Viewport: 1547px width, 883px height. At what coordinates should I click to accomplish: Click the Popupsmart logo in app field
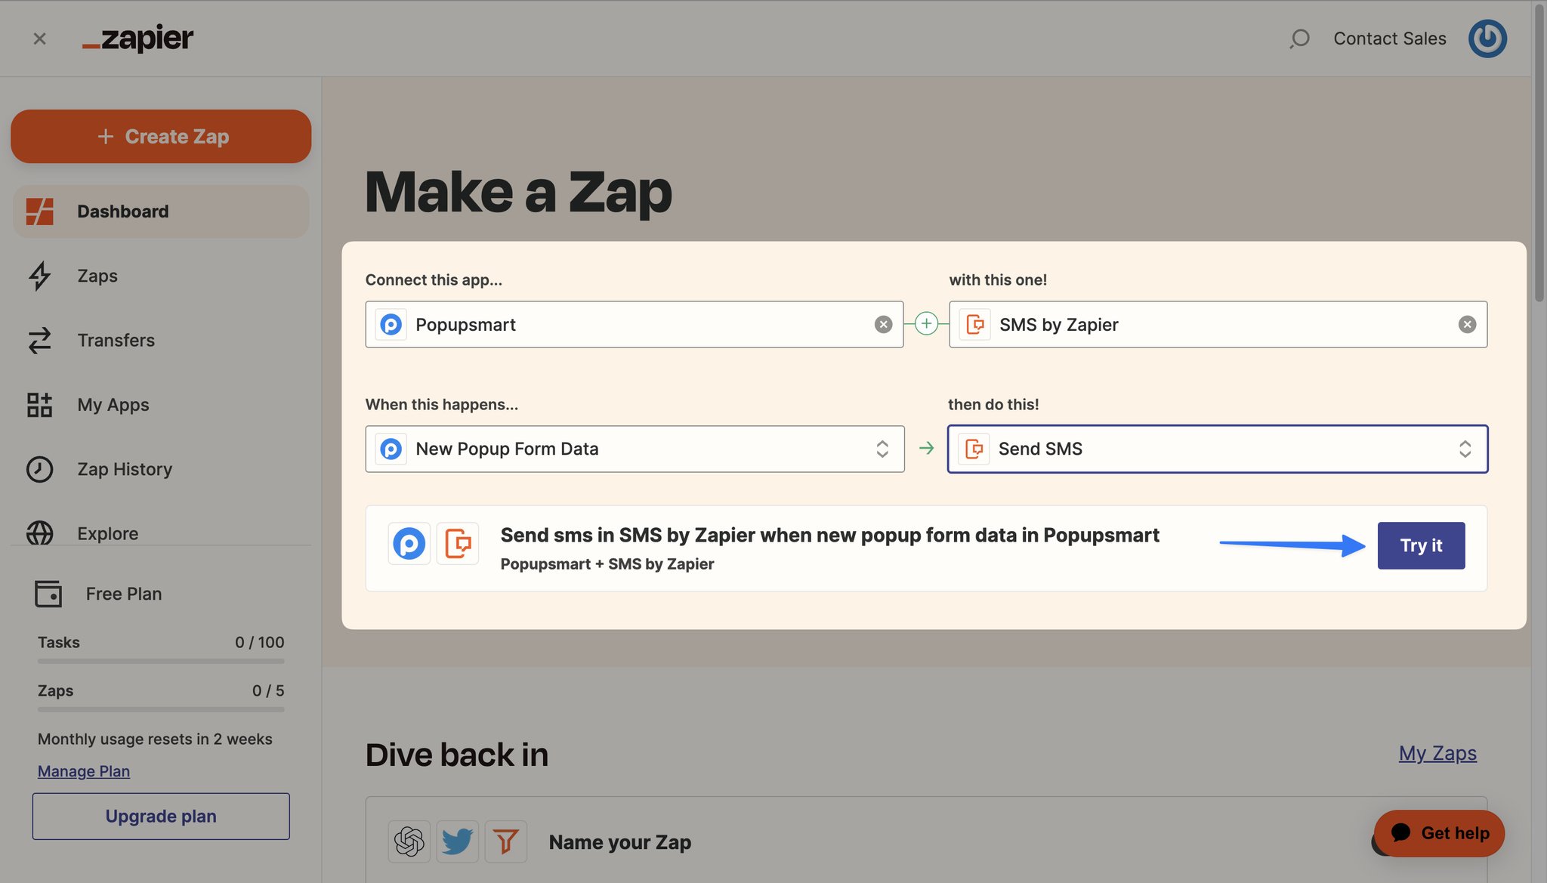coord(391,325)
